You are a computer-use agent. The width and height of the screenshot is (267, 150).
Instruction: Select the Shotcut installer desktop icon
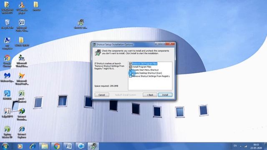point(81,24)
